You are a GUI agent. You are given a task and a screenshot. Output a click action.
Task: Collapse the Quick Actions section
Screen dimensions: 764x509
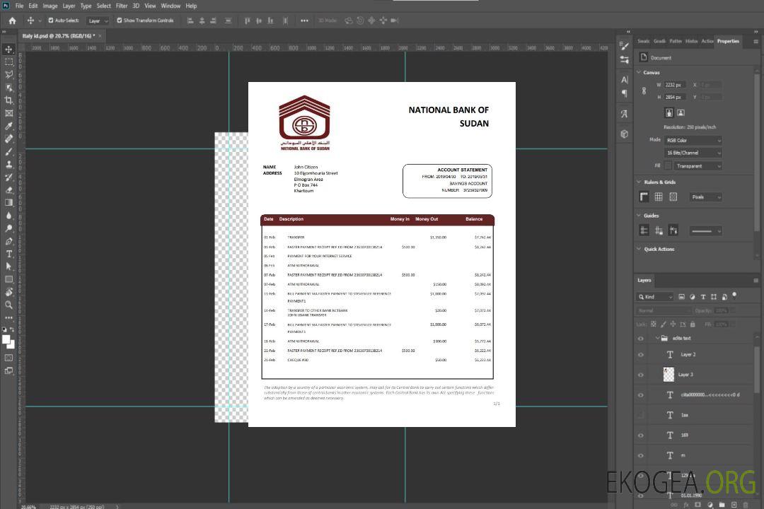(639, 249)
